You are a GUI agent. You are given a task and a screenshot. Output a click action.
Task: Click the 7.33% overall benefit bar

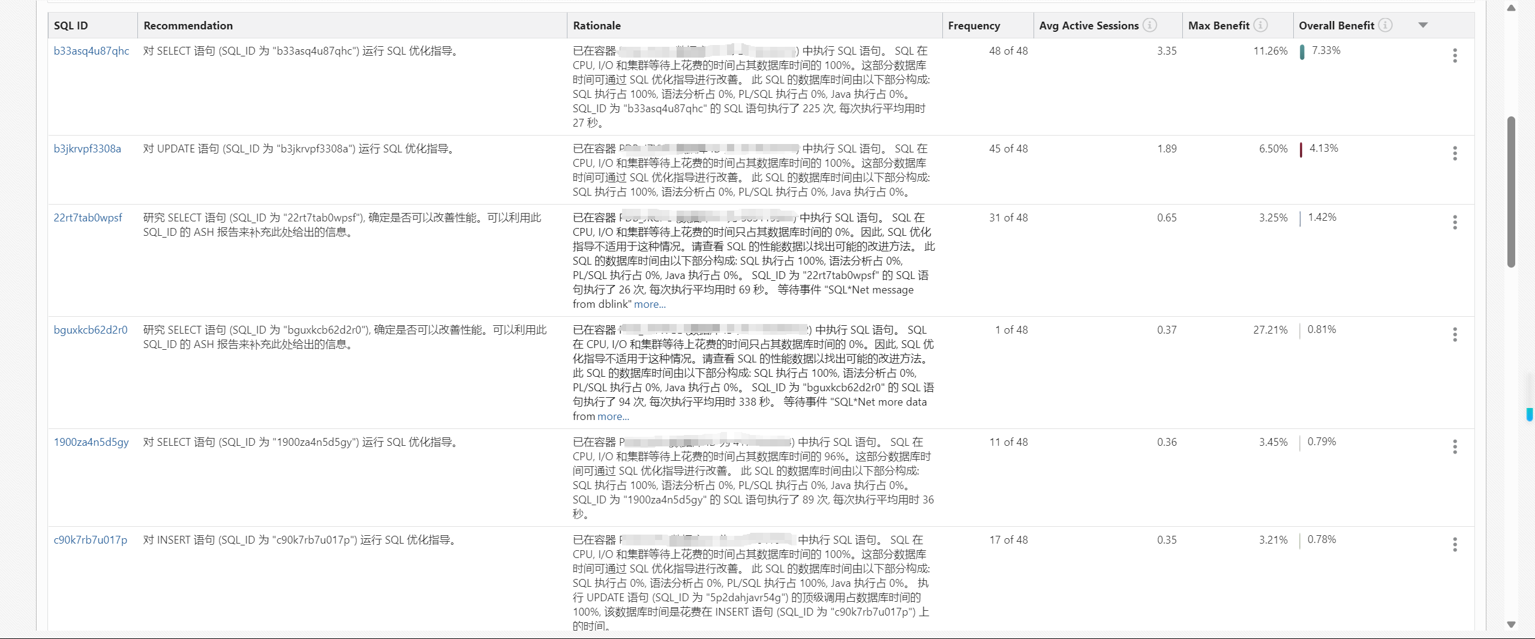point(1302,52)
